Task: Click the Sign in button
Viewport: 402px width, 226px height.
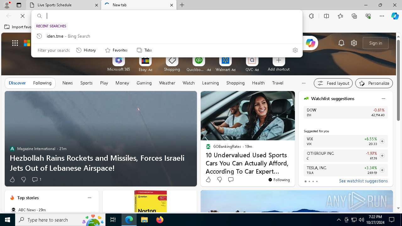Action: pyautogui.click(x=376, y=43)
